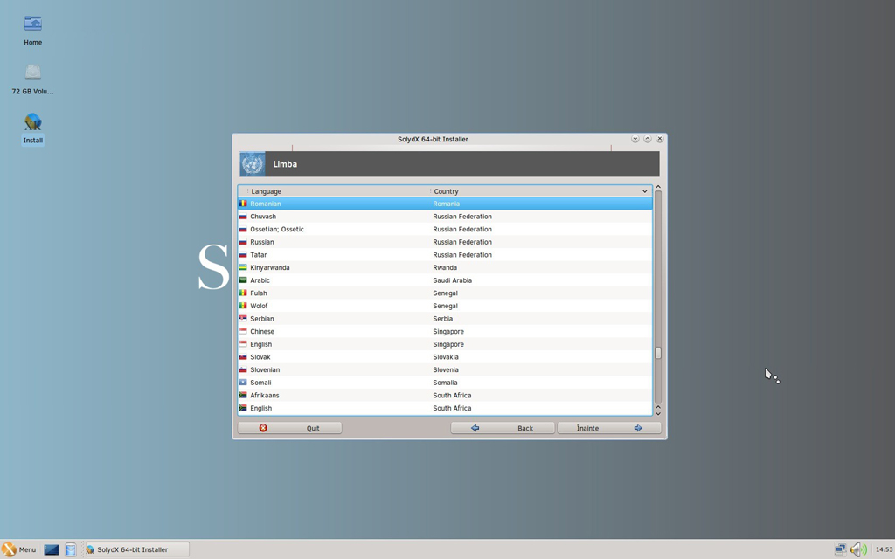Select the English Singapore row
The image size is (895, 559).
[445, 344]
